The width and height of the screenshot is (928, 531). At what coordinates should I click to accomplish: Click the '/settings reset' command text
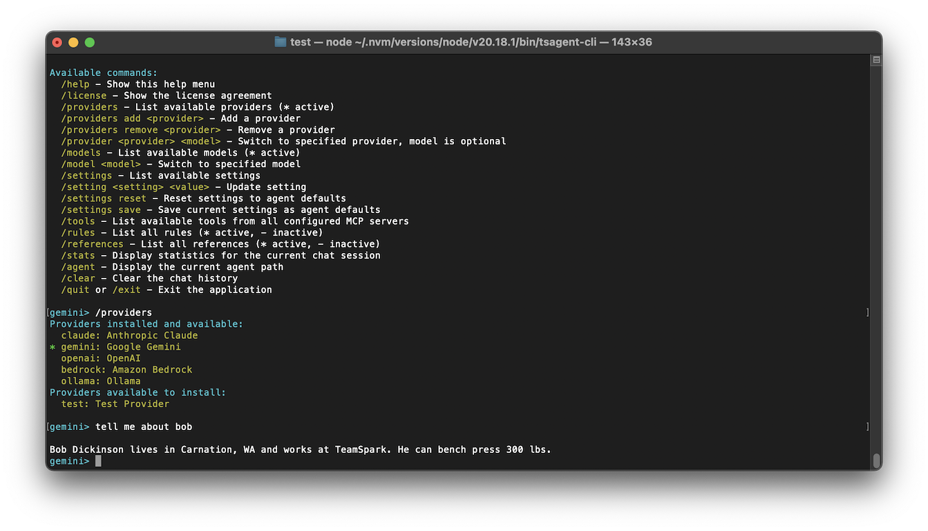(x=104, y=198)
